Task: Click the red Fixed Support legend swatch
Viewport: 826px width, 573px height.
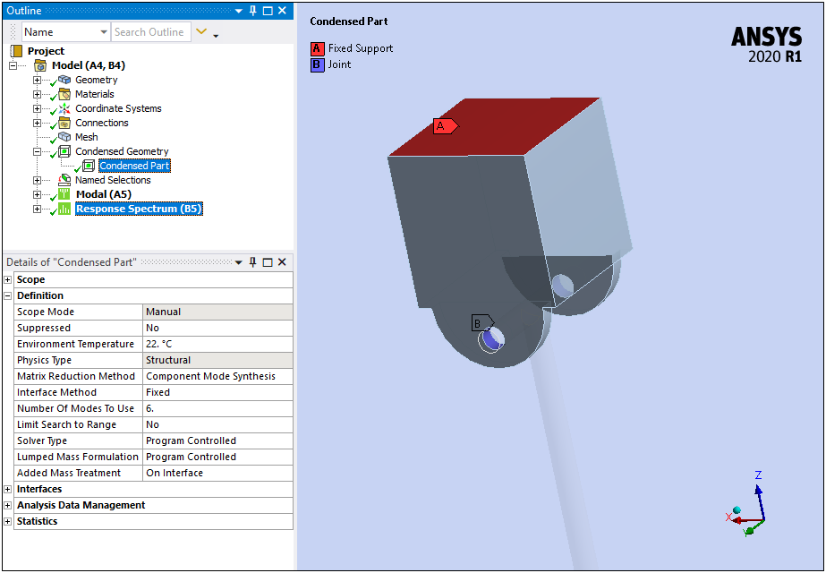Action: point(317,48)
